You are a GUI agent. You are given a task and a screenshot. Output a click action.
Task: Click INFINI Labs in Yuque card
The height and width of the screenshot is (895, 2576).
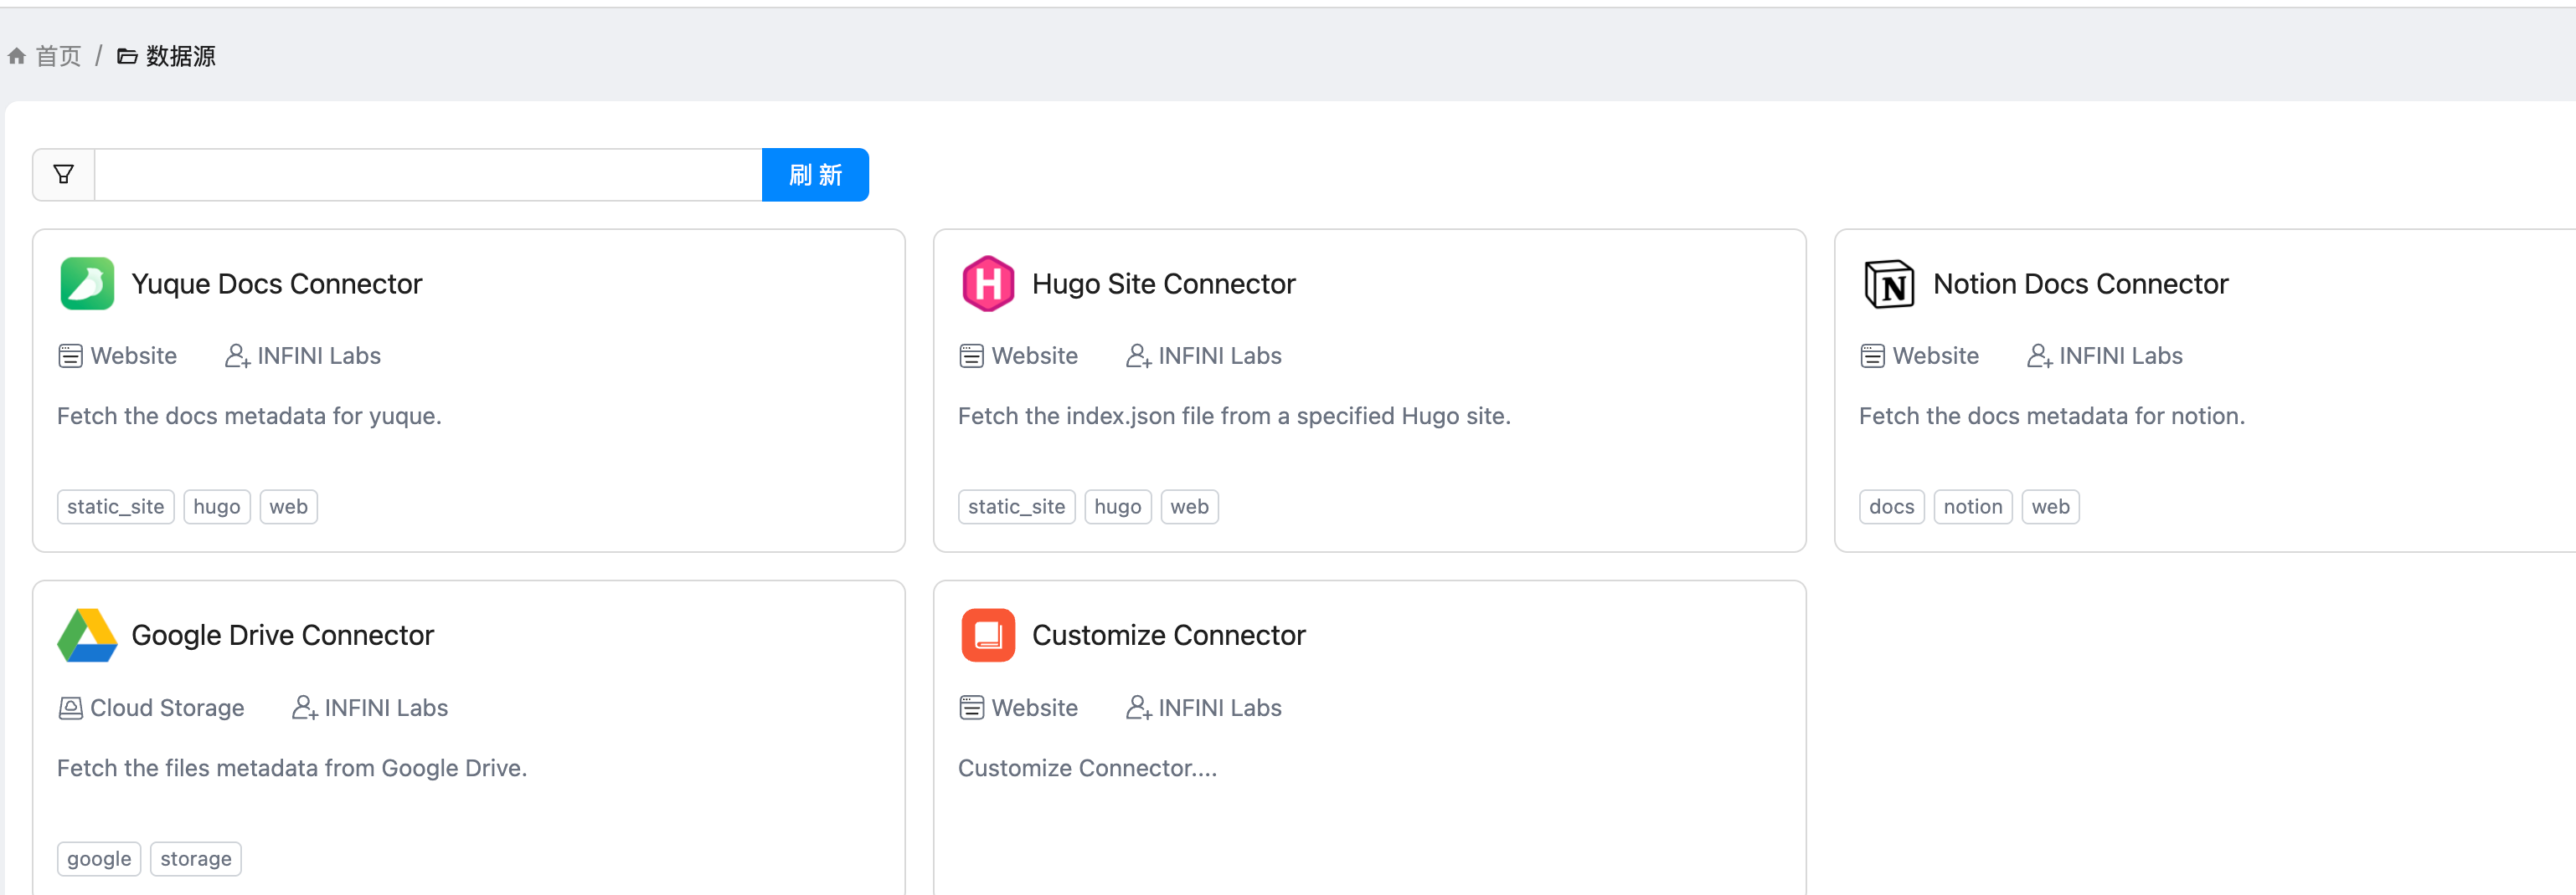319,355
